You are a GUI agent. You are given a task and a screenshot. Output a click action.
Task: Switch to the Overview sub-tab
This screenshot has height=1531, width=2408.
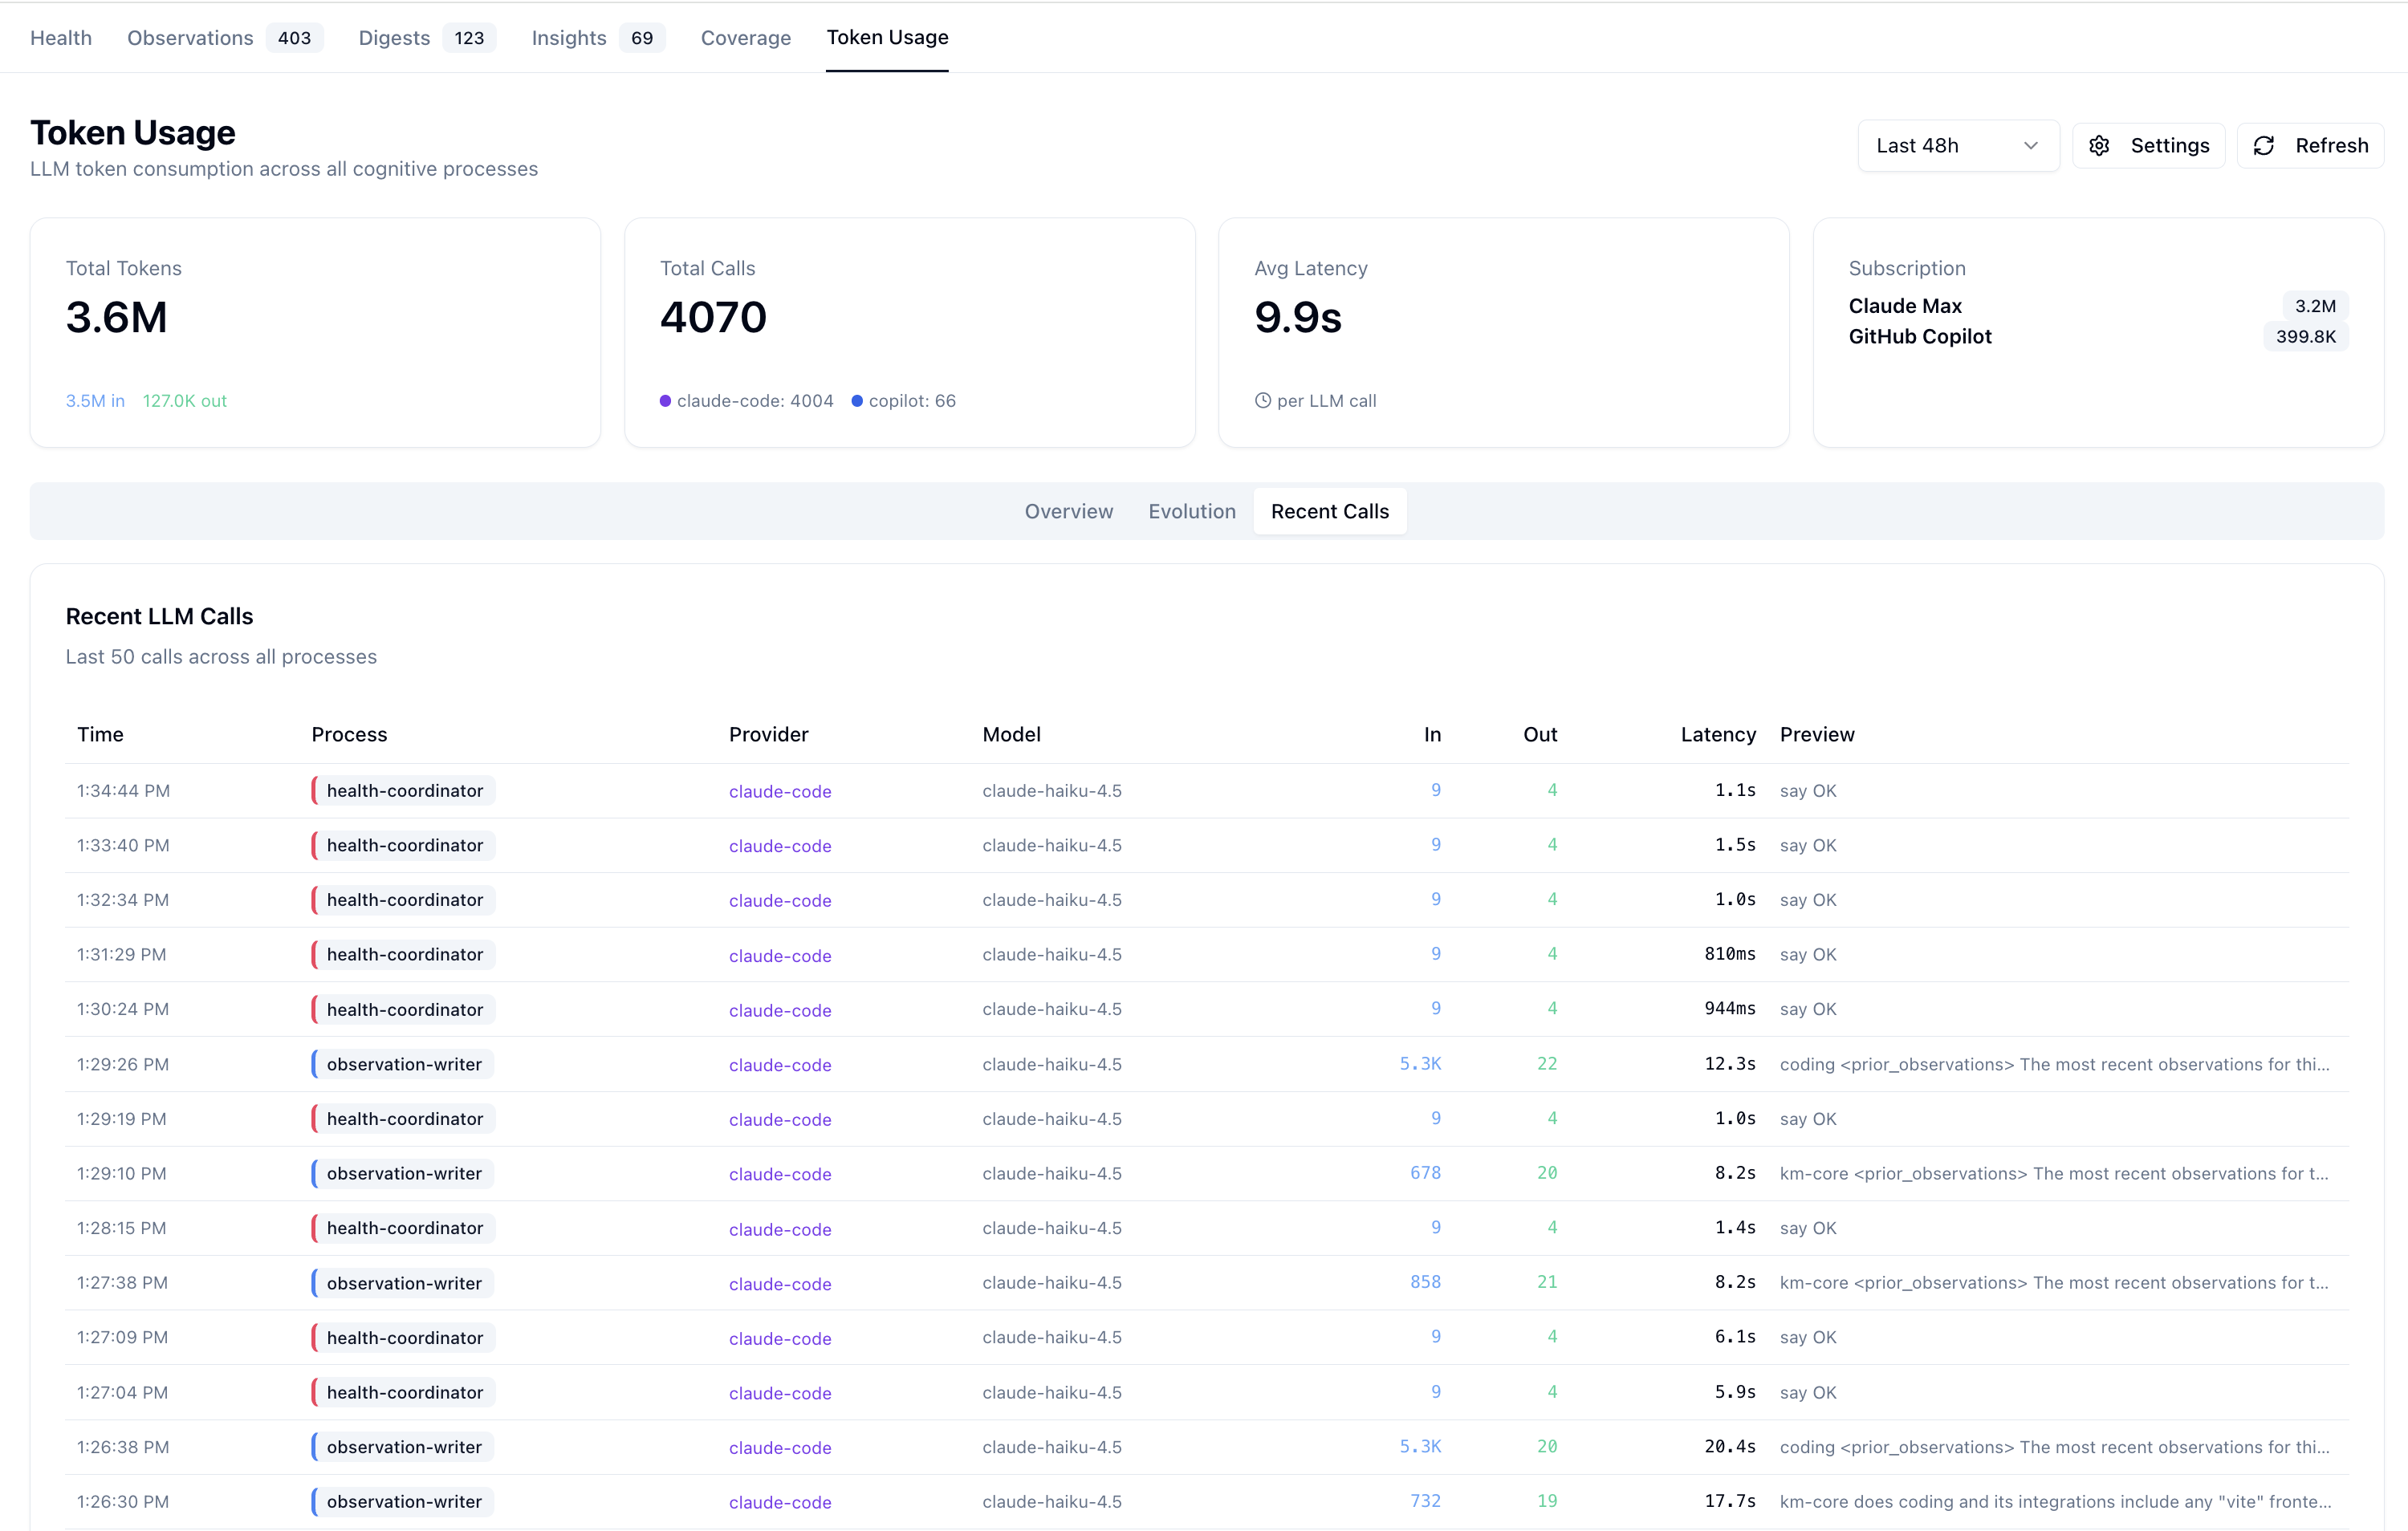point(1069,511)
